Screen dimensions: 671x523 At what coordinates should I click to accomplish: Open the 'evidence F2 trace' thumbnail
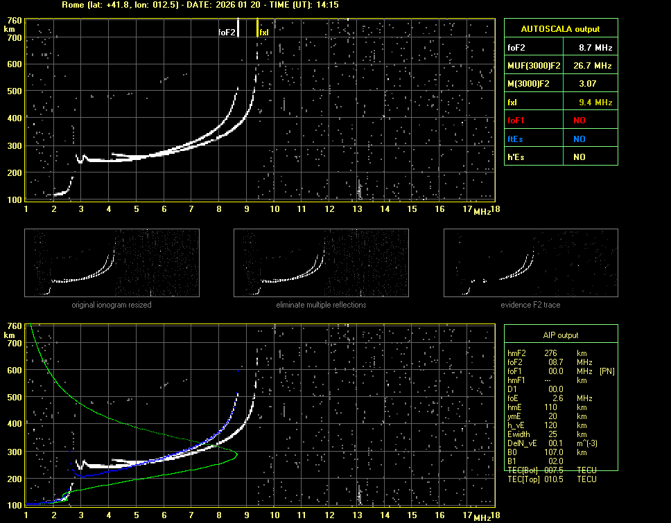530,263
